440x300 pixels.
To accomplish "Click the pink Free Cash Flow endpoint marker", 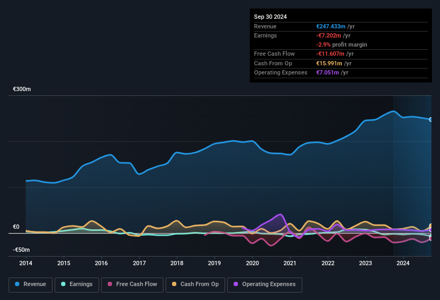I will tap(431, 238).
